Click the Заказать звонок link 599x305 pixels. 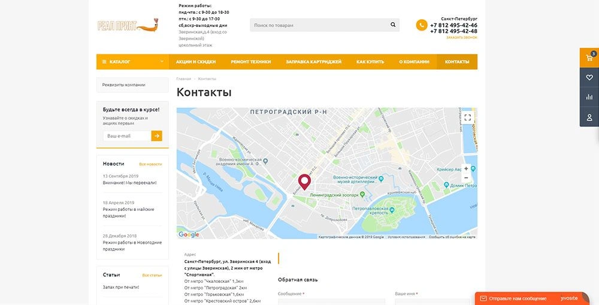point(461,38)
